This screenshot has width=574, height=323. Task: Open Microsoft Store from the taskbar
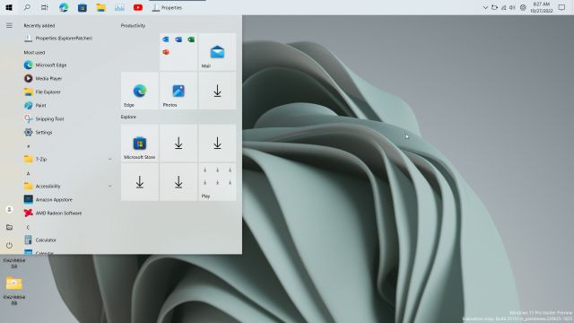[83, 7]
